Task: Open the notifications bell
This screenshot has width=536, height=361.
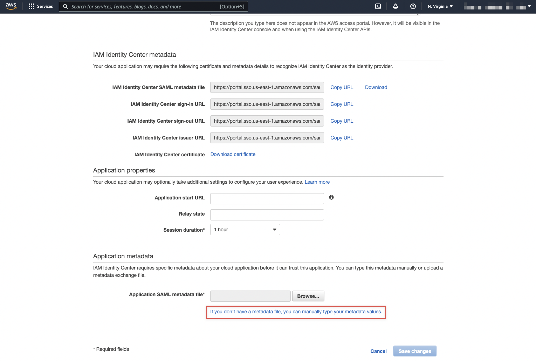Action: coord(396,6)
